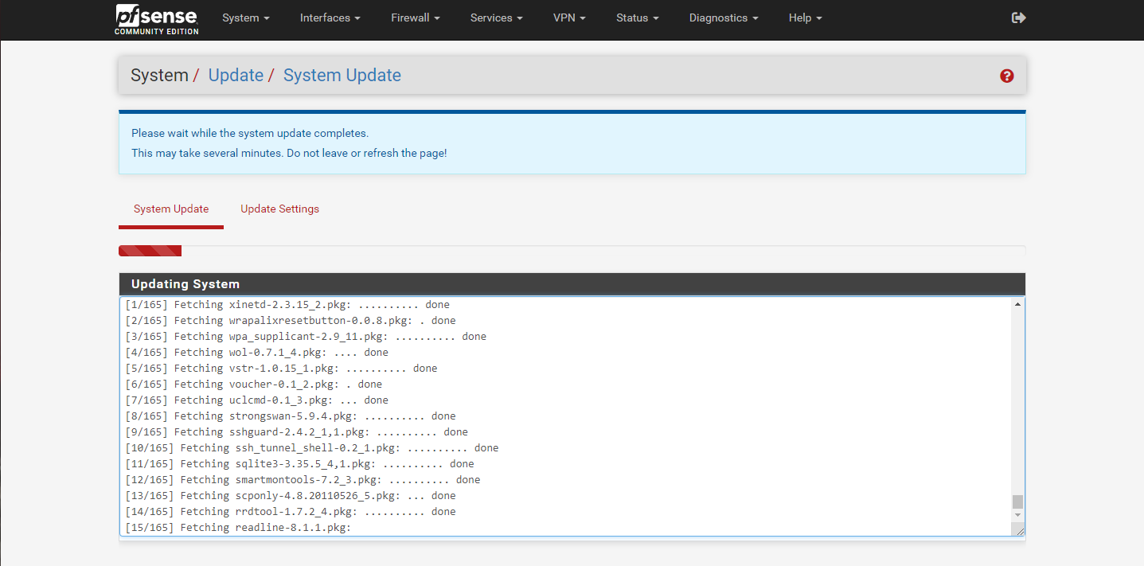Switch to the Update Settings tab

[x=280, y=209]
